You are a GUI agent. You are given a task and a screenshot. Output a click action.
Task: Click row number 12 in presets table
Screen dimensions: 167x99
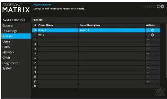(x=35, y=86)
